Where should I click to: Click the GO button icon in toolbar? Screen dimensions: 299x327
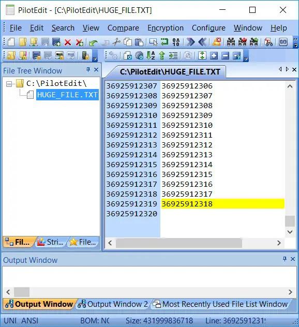pos(283,42)
